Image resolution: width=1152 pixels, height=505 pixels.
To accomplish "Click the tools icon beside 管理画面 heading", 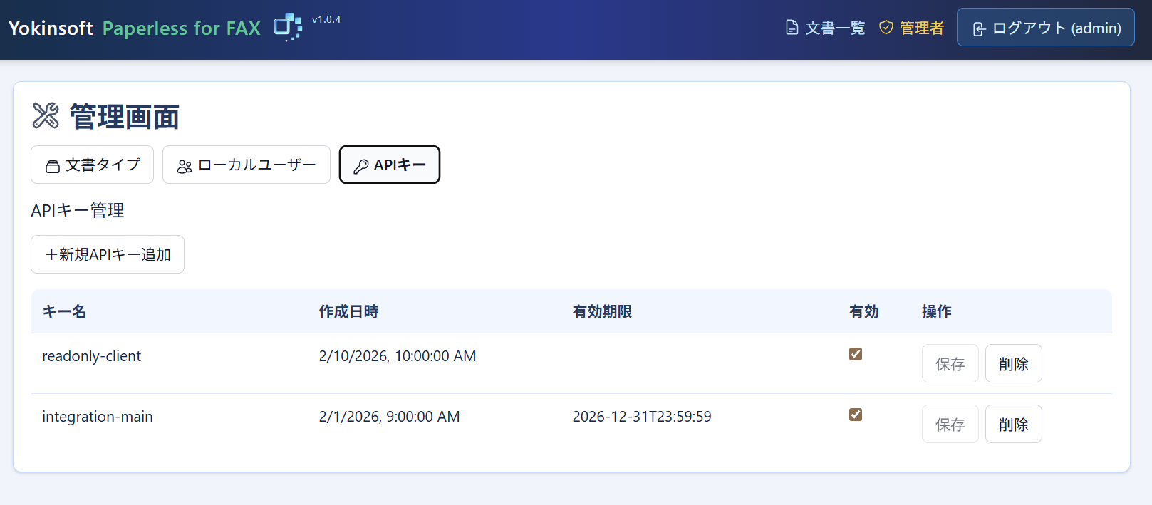I will click(46, 115).
